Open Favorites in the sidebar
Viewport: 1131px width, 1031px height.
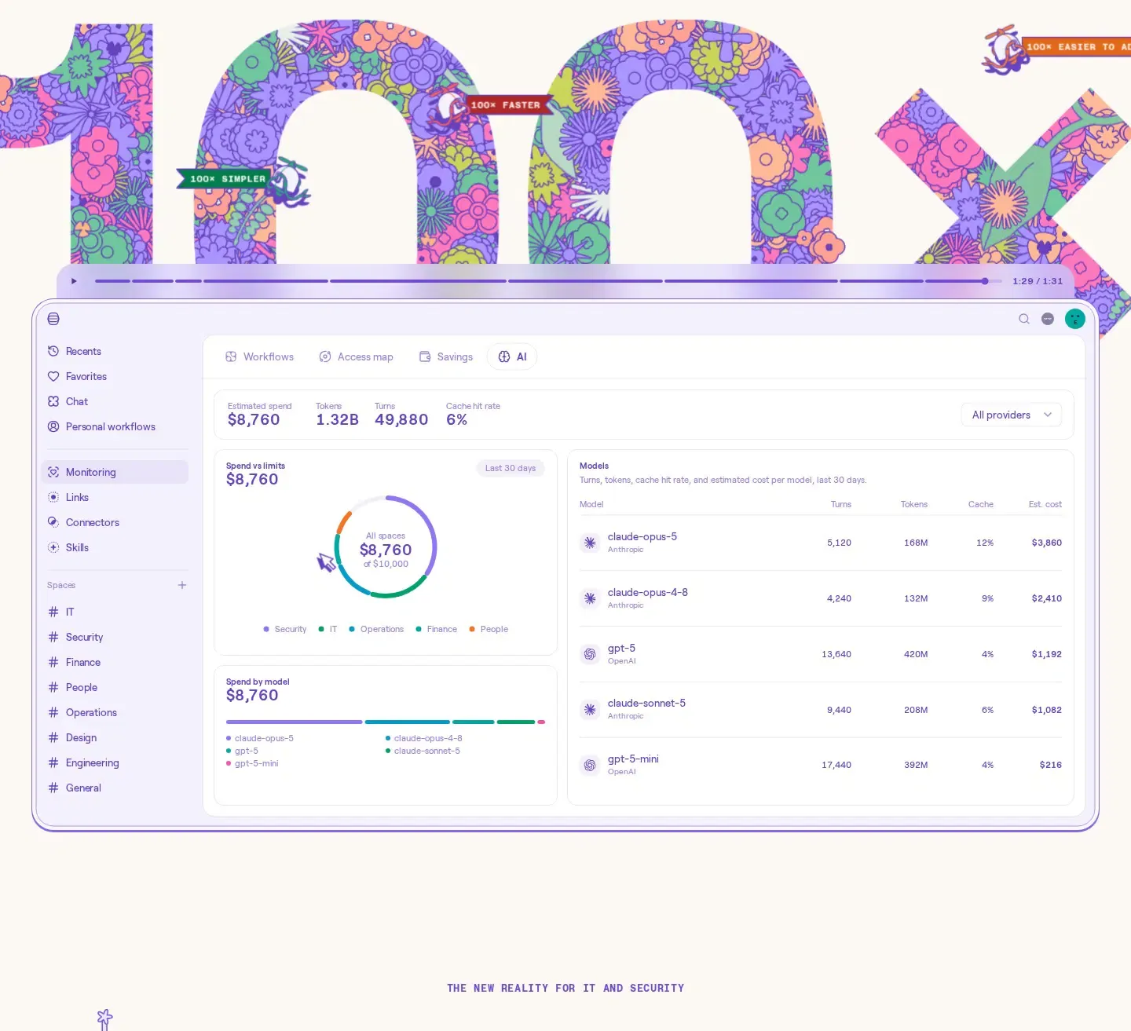pyautogui.click(x=115, y=376)
